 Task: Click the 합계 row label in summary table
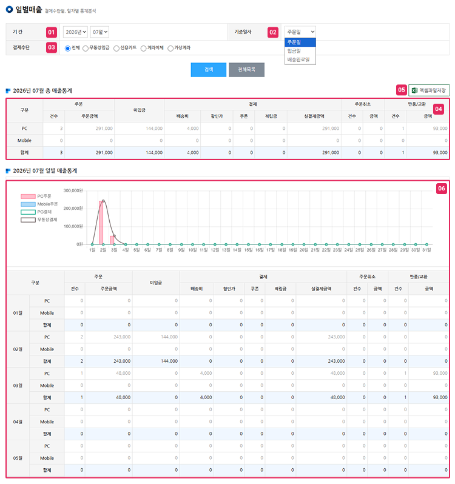(24, 152)
